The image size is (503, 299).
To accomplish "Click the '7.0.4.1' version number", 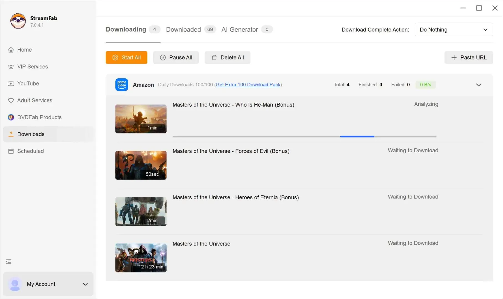I will [x=37, y=25].
